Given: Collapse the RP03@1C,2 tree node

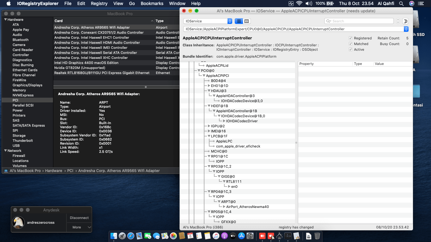Looking at the screenshot, I should pyautogui.click(x=209, y=166).
